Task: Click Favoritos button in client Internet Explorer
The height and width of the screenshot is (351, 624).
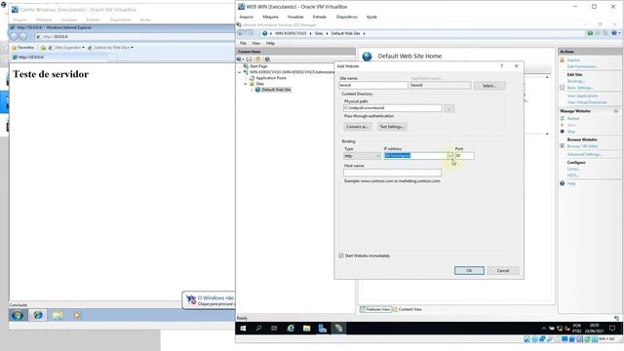Action: pos(23,48)
